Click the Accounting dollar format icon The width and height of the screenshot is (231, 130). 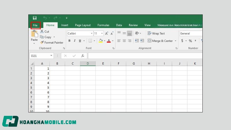(x=182, y=41)
